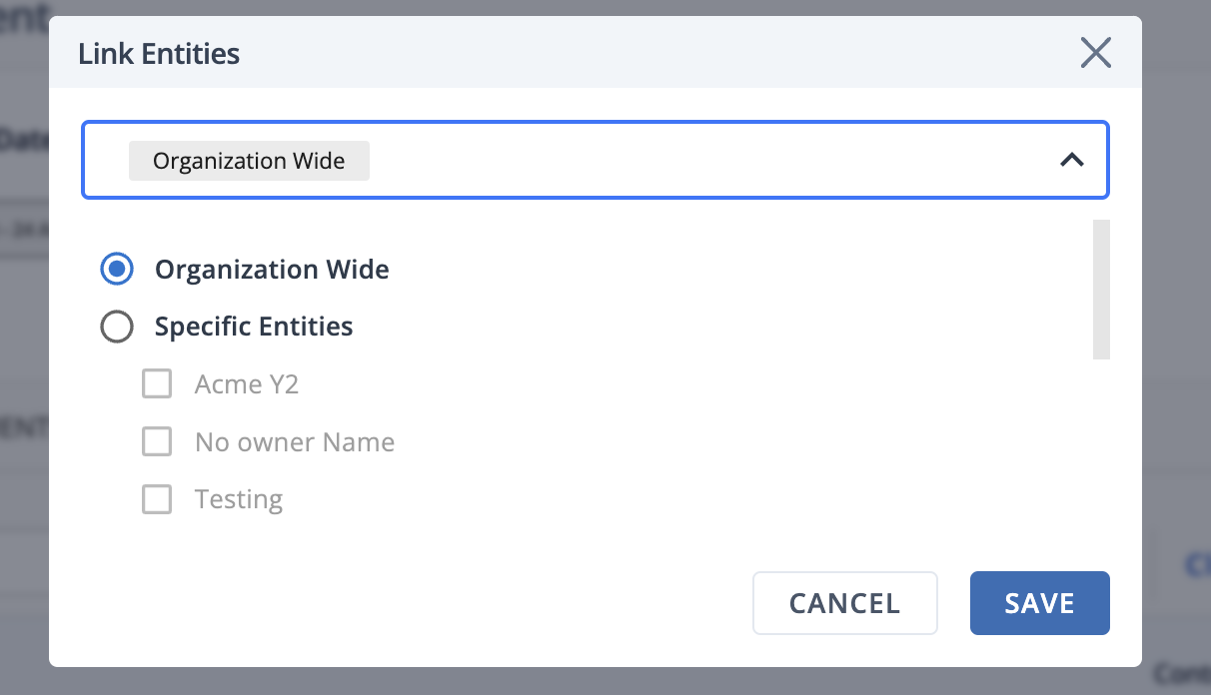This screenshot has height=695, width=1211.
Task: Click the No owner Name label text
Action: coord(295,442)
